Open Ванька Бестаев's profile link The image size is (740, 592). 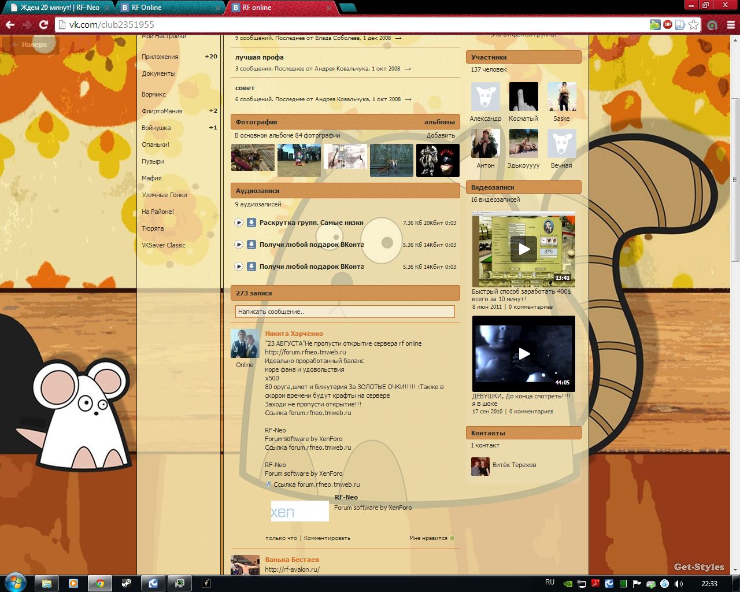(x=292, y=560)
